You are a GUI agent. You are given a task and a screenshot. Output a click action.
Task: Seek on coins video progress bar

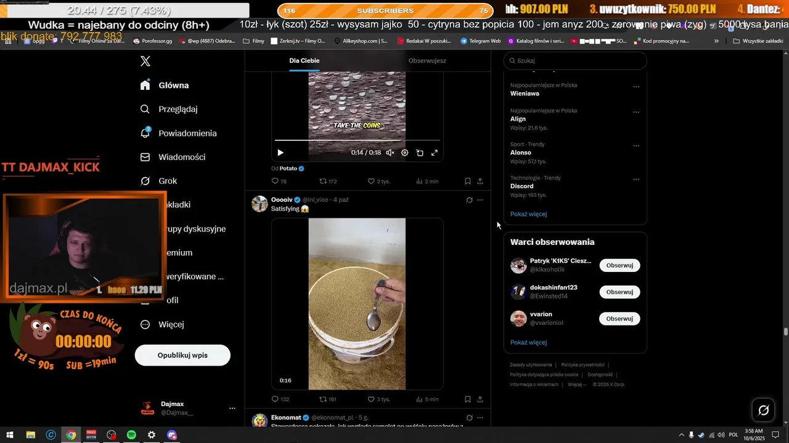pyautogui.click(x=358, y=140)
